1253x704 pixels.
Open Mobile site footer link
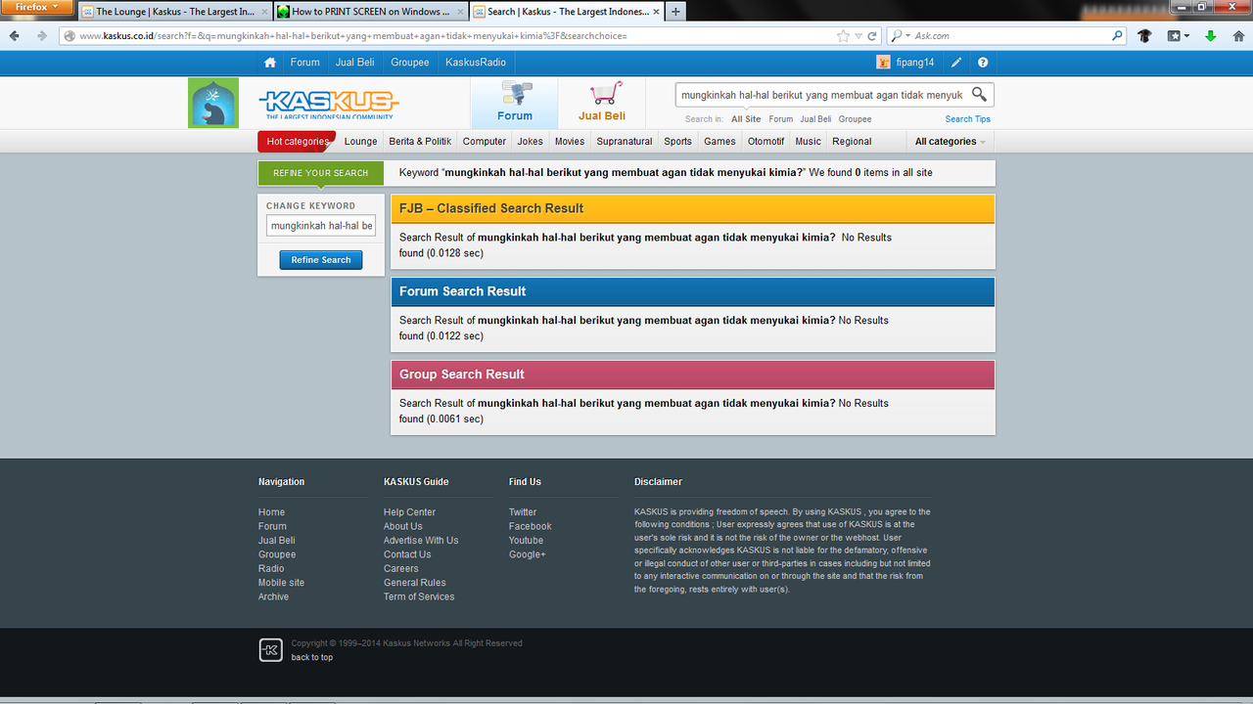click(x=281, y=583)
